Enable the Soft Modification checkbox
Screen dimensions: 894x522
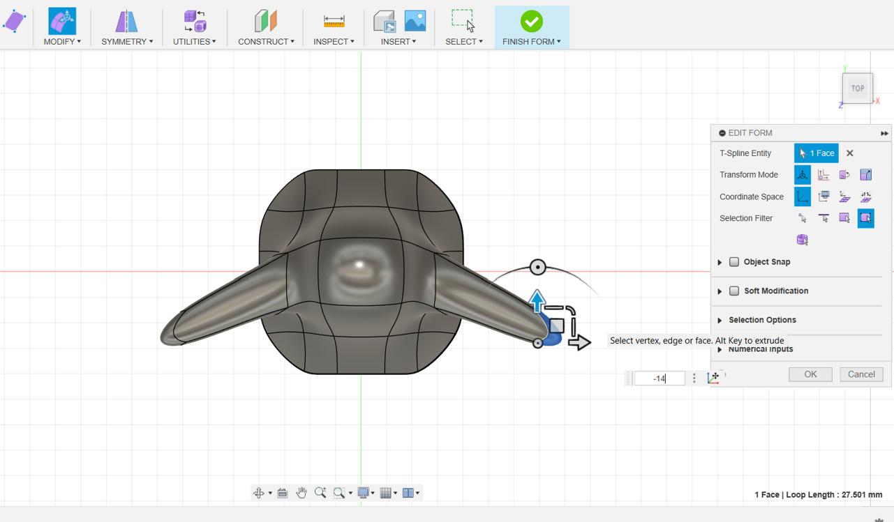(x=734, y=291)
